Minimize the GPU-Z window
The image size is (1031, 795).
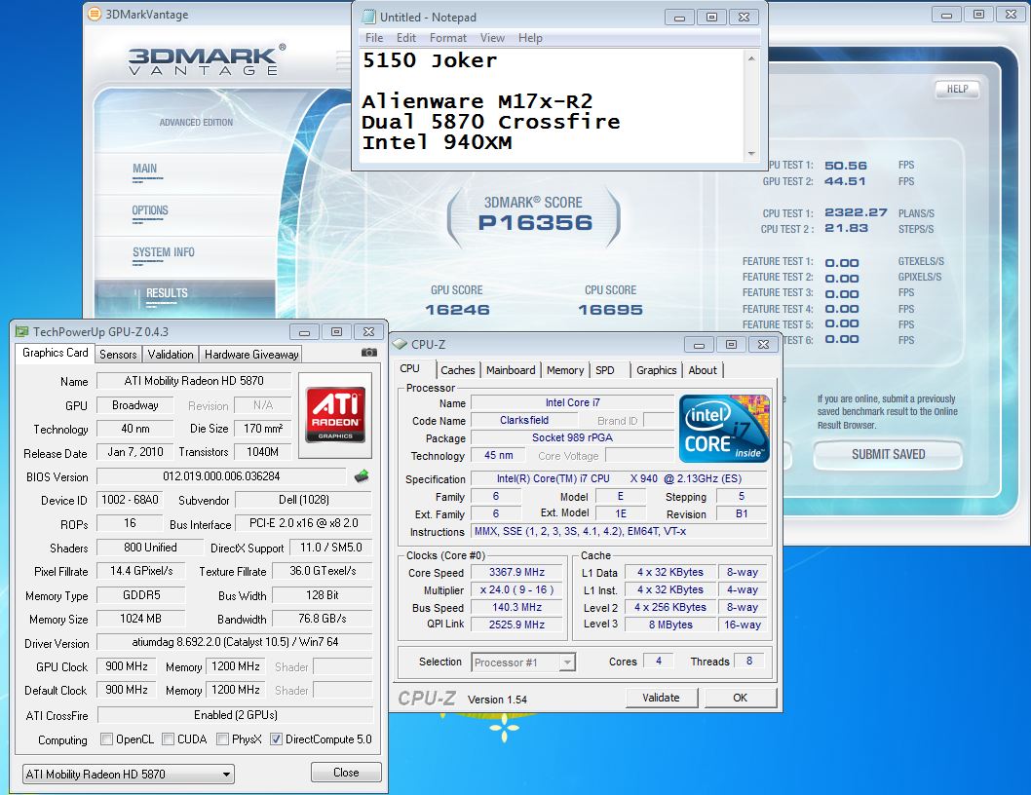304,332
